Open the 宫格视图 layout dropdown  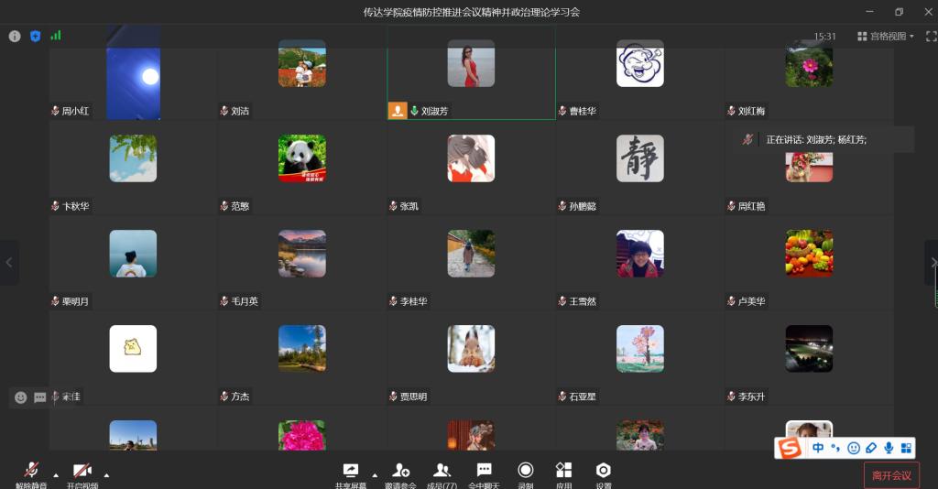(886, 37)
